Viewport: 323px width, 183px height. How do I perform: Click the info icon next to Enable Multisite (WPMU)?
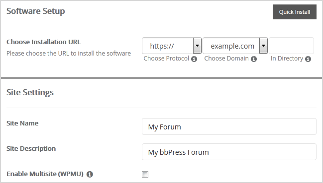point(90,175)
